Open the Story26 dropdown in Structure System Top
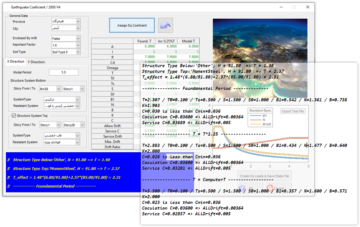The height and width of the screenshot is (227, 360). (x=82, y=125)
